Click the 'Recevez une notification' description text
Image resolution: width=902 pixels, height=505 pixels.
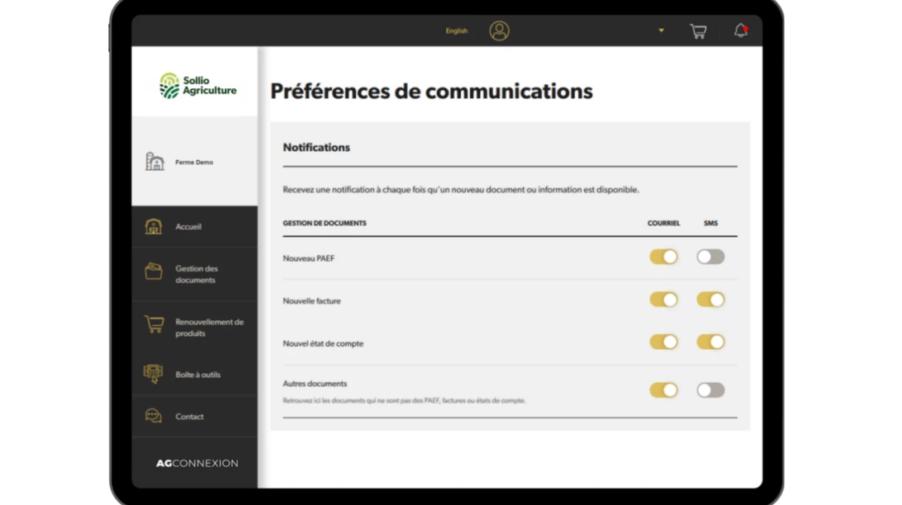coord(461,190)
